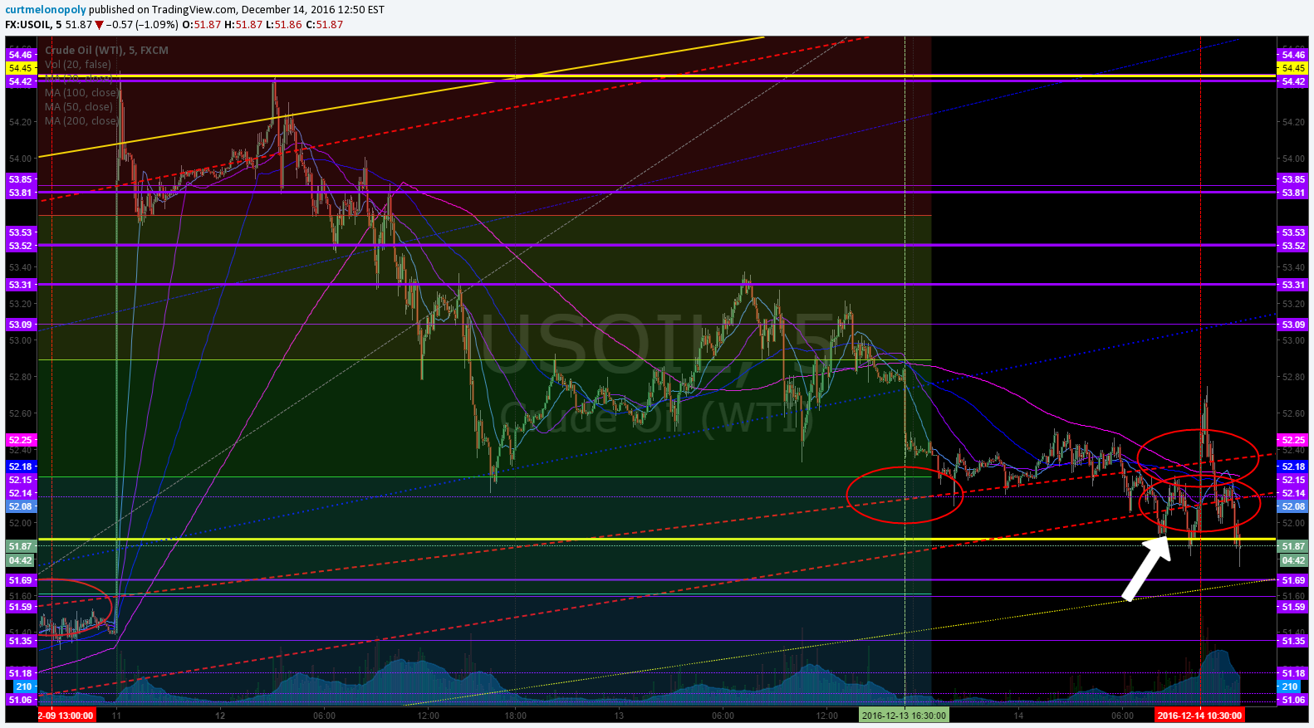
Task: Click the 51.35 price label on left axis
Action: coord(21,641)
